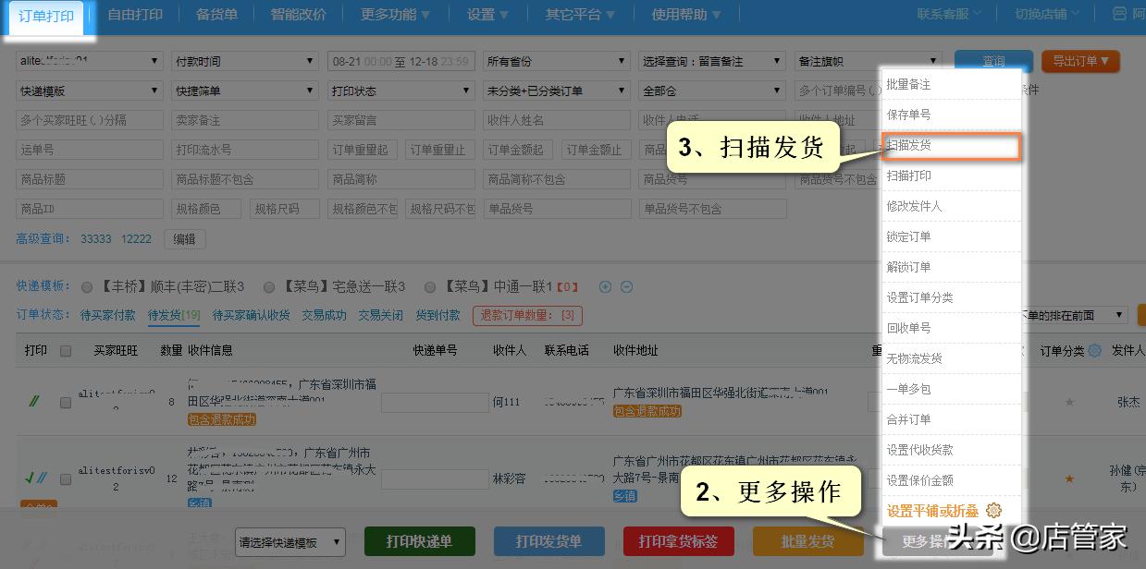Viewport: 1146px width, 569px height.
Task: Click the gear beside 设置平铺或折叠
Action: (993, 510)
